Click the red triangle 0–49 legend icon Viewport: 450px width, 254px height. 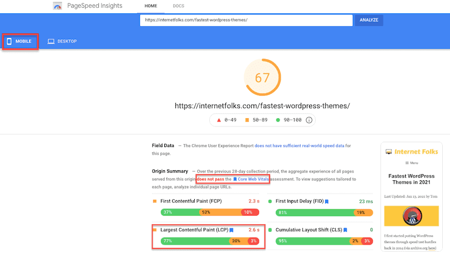(219, 120)
